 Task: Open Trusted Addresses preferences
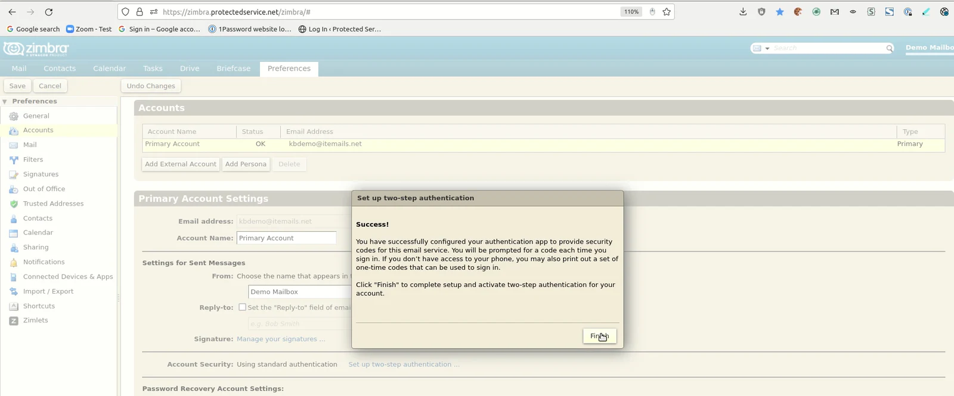coord(53,204)
